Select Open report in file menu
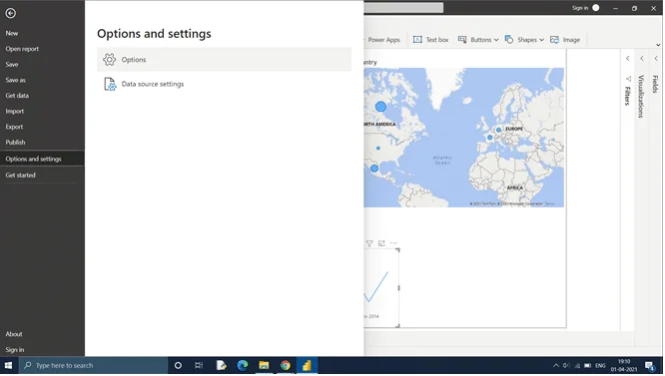Image resolution: width=665 pixels, height=376 pixels. [22, 49]
